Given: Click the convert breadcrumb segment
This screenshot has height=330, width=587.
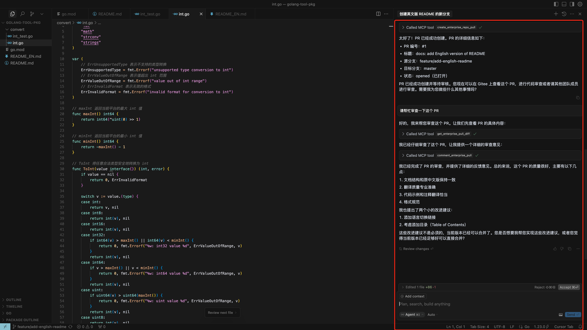Looking at the screenshot, I should click(x=64, y=22).
